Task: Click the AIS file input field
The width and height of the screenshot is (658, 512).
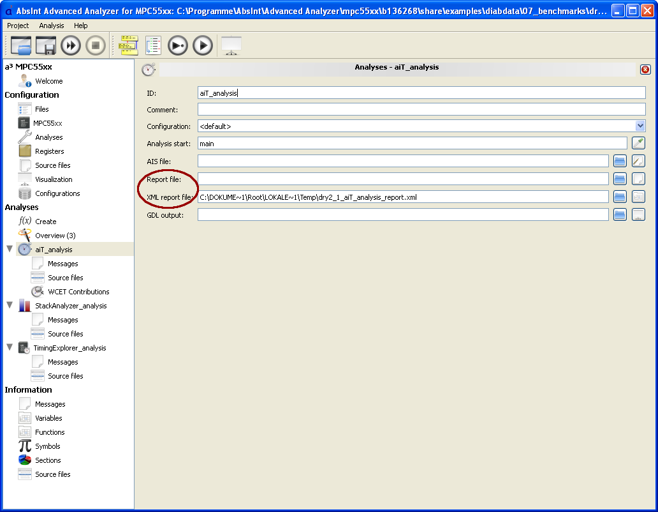Action: click(403, 161)
